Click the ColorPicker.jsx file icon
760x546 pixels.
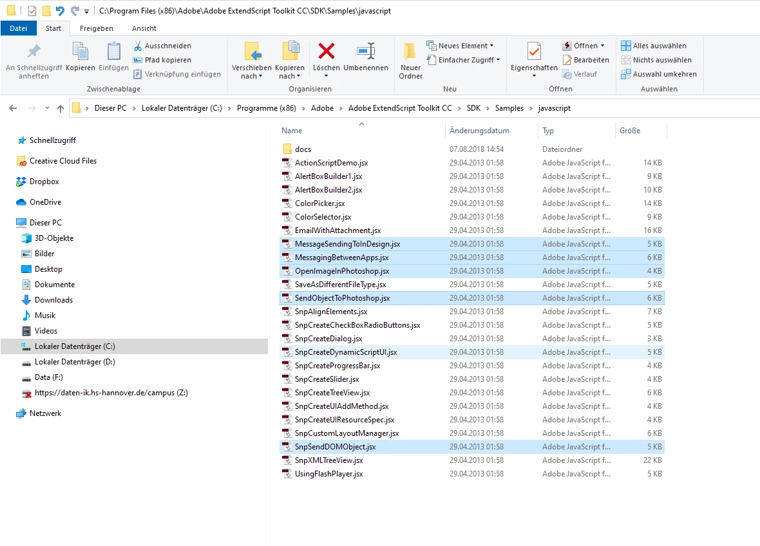[x=287, y=203]
